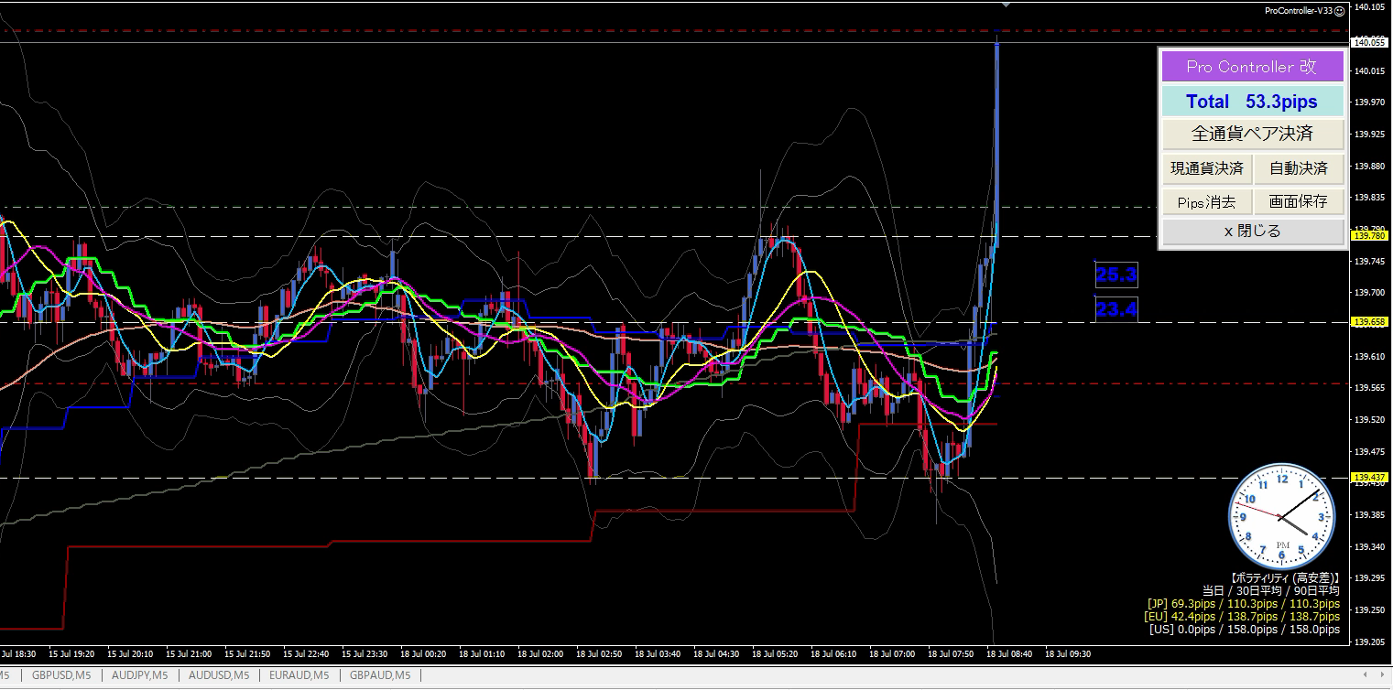The width and height of the screenshot is (1393, 690).
Task: Click the 18 Jul 00:20 time axis label
Action: click(423, 654)
